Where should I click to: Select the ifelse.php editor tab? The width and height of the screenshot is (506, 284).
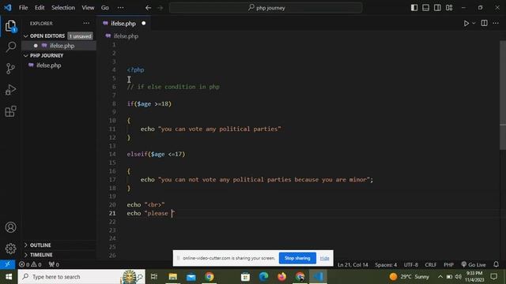[123, 23]
